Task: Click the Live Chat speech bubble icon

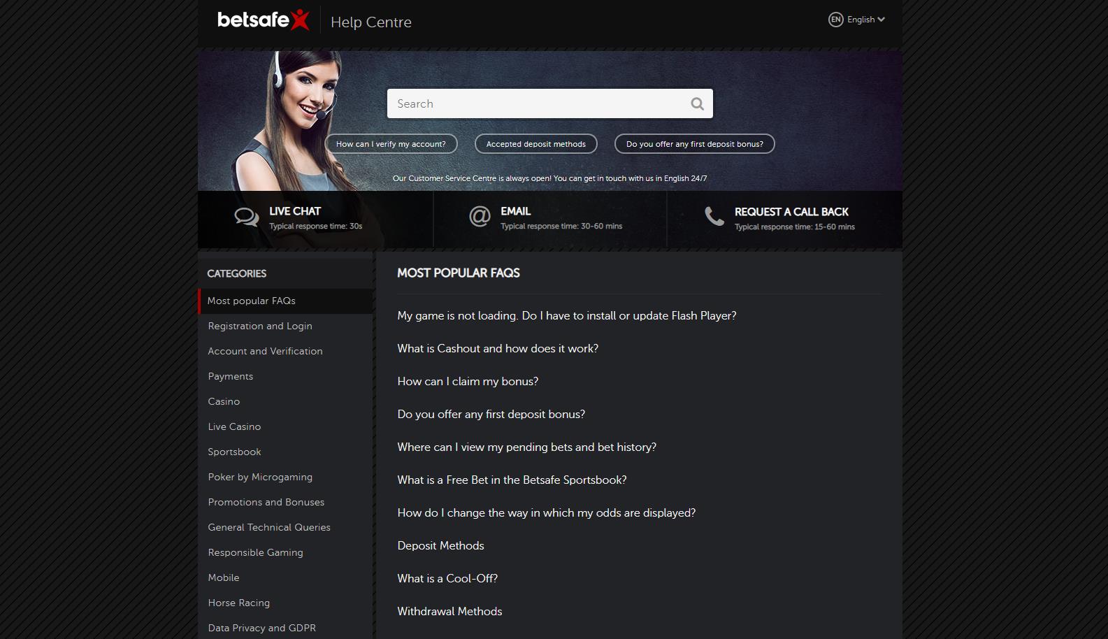Action: pyautogui.click(x=246, y=217)
